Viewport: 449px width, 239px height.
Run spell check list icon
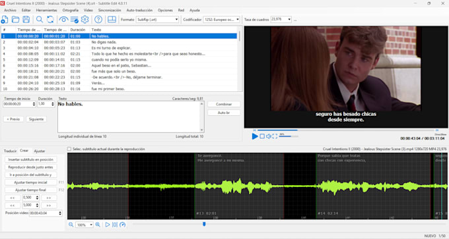coord(75,19)
